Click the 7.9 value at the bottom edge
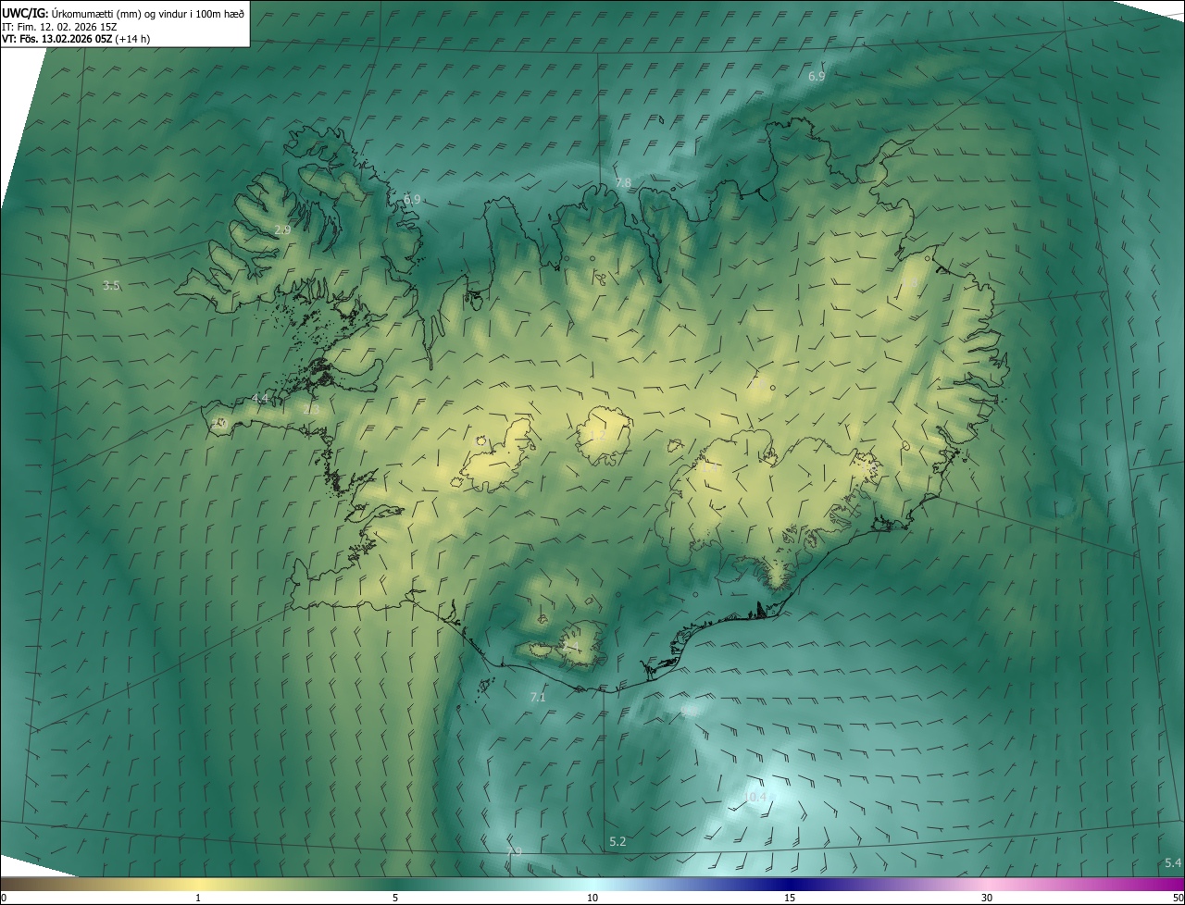This screenshot has height=905, width=1185. click(514, 851)
